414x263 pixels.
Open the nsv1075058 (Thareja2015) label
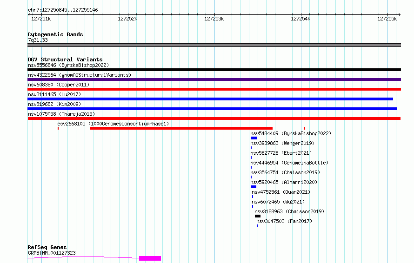tap(61, 114)
